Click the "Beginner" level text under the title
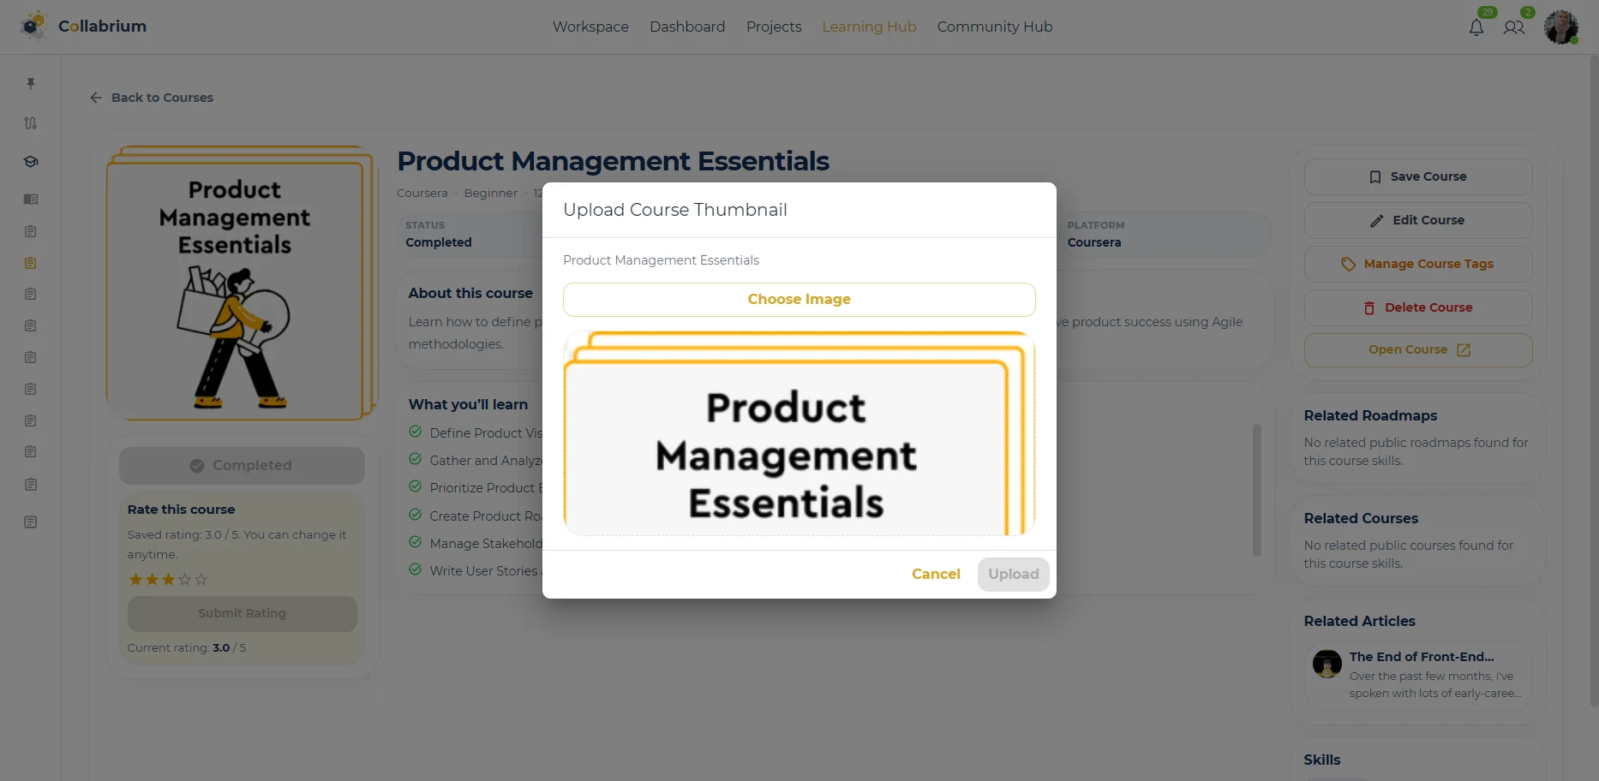The height and width of the screenshot is (781, 1599). [491, 194]
